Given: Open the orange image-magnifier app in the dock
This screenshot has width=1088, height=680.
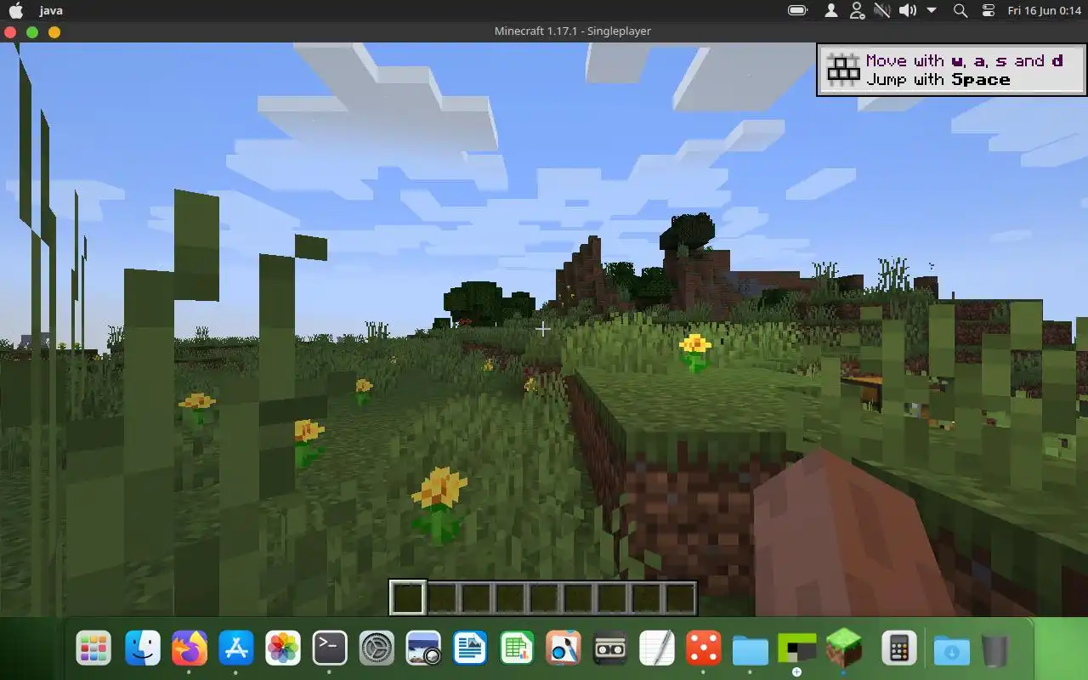Looking at the screenshot, I should point(564,649).
